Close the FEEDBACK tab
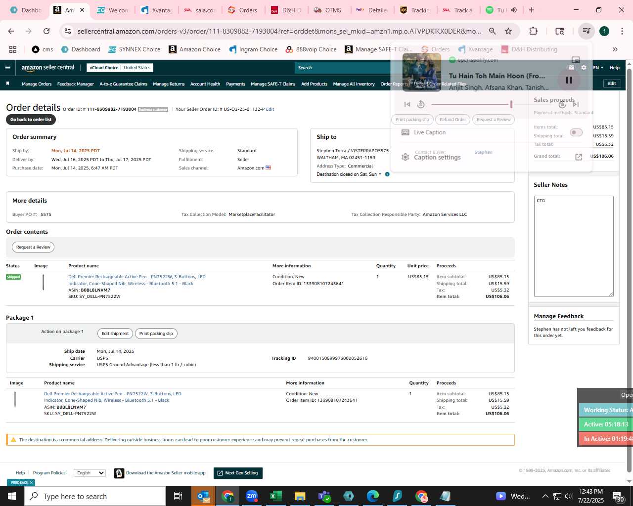The image size is (633, 506). tap(31, 483)
